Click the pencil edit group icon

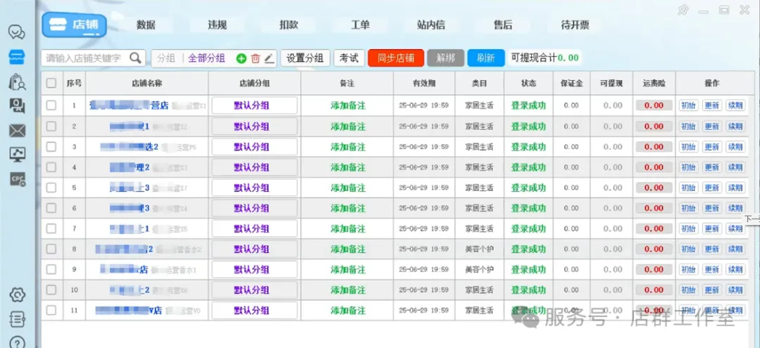click(x=269, y=58)
